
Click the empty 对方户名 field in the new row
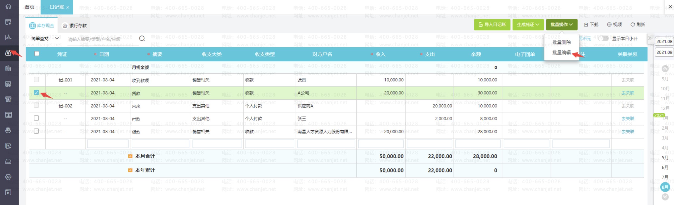[326, 144]
